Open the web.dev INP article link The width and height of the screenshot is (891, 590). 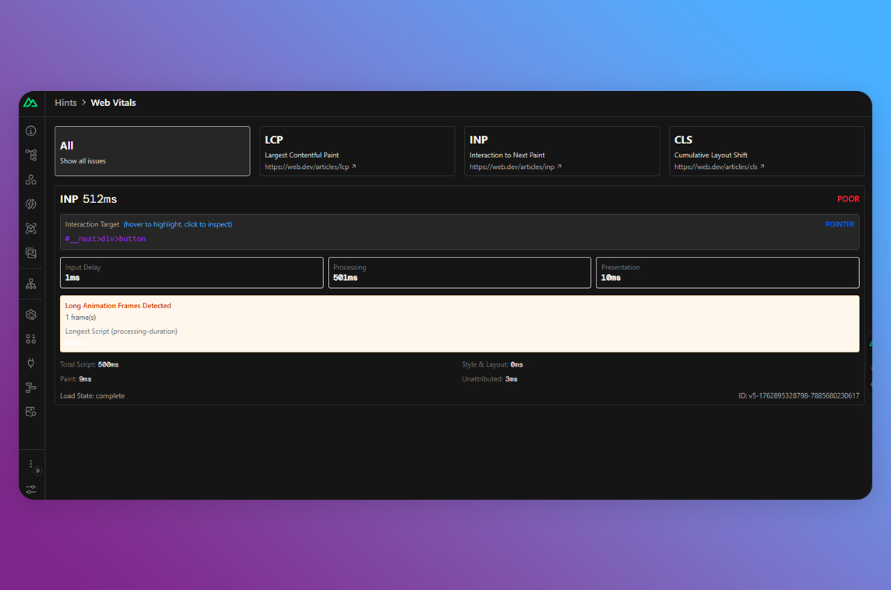515,167
